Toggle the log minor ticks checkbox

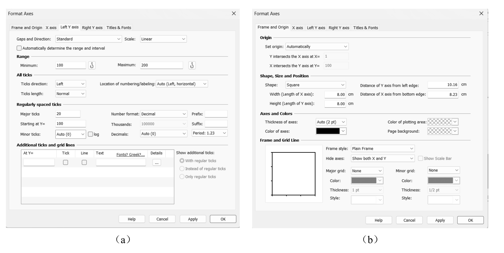(90, 134)
